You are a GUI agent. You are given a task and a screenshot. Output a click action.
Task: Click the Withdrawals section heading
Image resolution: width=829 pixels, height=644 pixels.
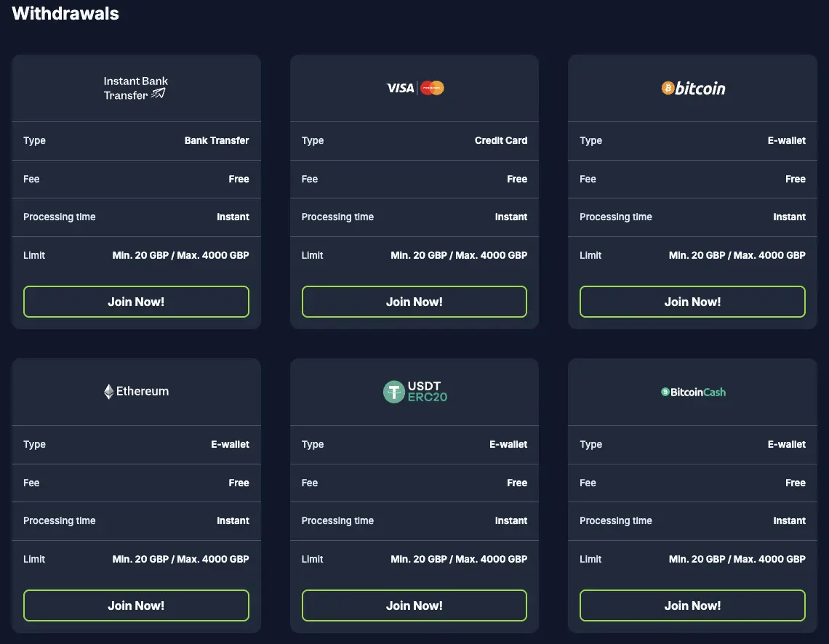[x=65, y=13]
